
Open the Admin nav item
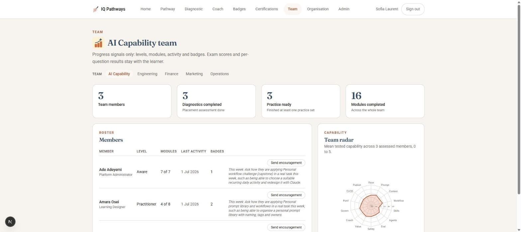pyautogui.click(x=344, y=9)
